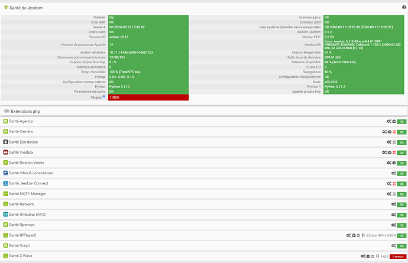Click the OK badge on Santé Script row
This screenshot has width=408, height=263.
click(401, 246)
